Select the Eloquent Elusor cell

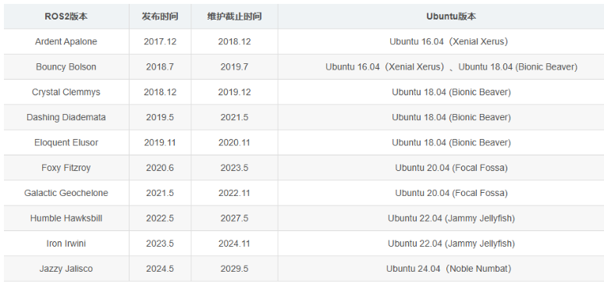tap(66, 143)
